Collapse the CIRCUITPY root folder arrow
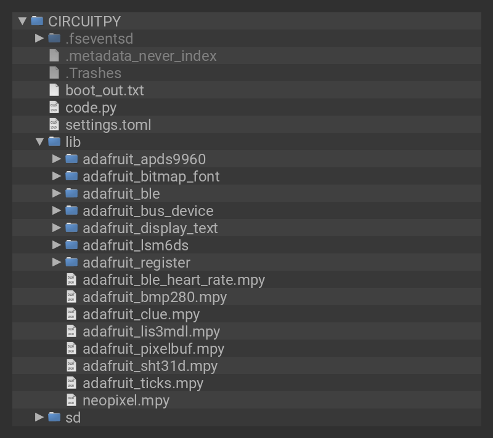The width and height of the screenshot is (493, 438). tap(23, 21)
